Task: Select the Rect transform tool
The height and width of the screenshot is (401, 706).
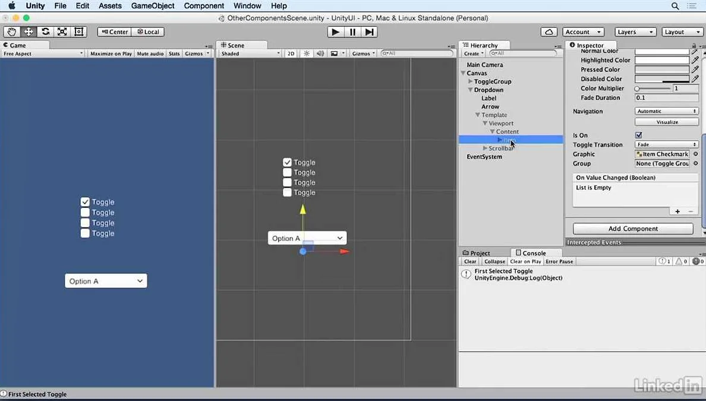Action: (x=78, y=31)
